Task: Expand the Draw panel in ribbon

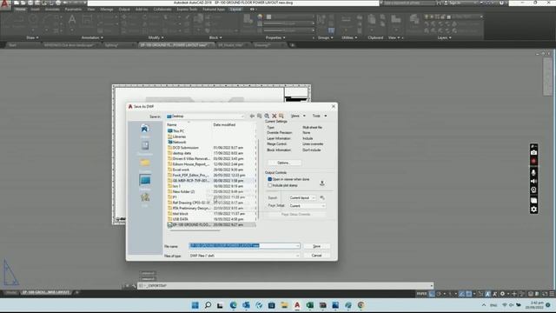Action: [32, 37]
